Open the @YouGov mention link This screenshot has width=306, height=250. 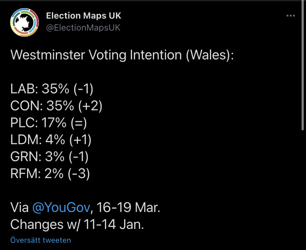[61, 207]
